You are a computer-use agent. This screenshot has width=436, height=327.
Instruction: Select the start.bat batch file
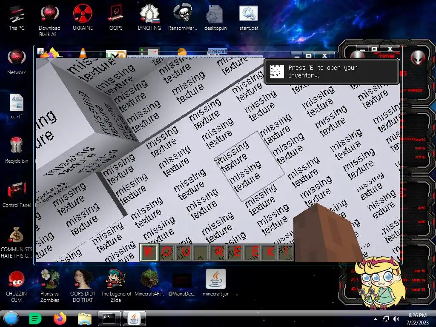point(249,18)
